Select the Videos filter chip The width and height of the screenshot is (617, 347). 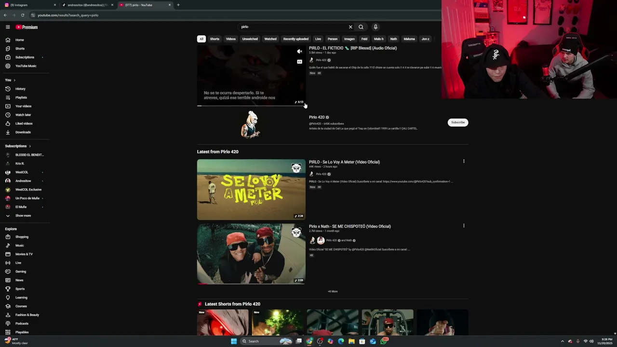[x=231, y=39]
